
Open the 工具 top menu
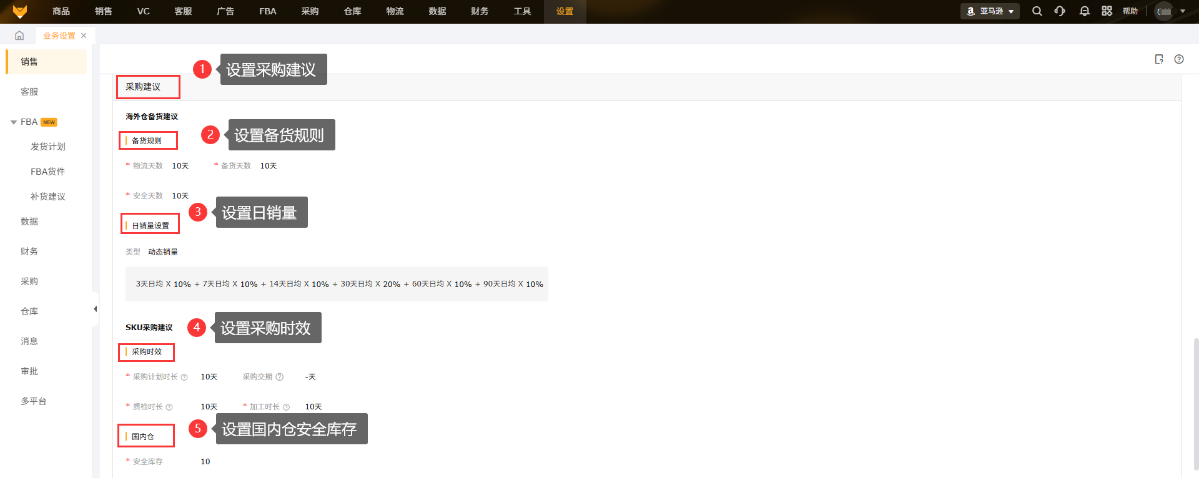pyautogui.click(x=523, y=11)
